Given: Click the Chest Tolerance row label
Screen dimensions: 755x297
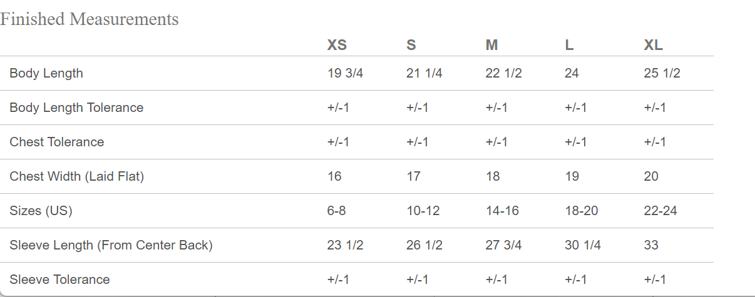Looking at the screenshot, I should (x=57, y=142).
